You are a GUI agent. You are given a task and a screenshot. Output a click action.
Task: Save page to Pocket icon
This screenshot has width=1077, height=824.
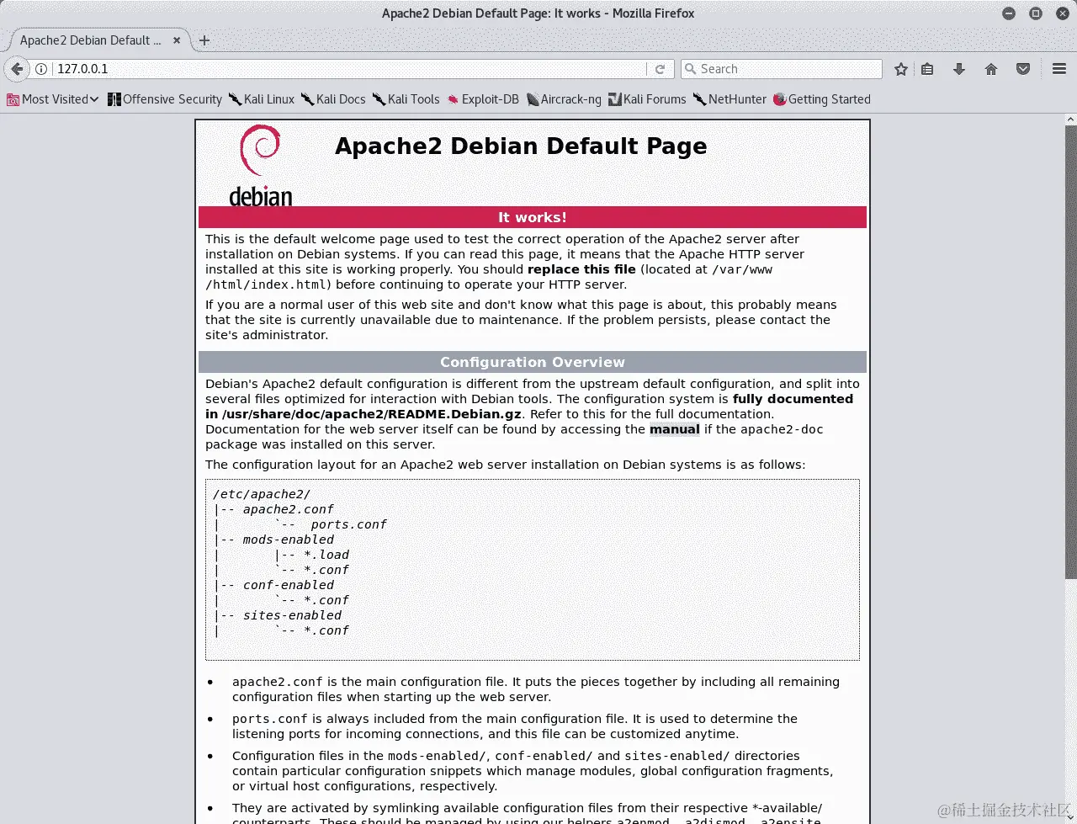[x=1023, y=69]
